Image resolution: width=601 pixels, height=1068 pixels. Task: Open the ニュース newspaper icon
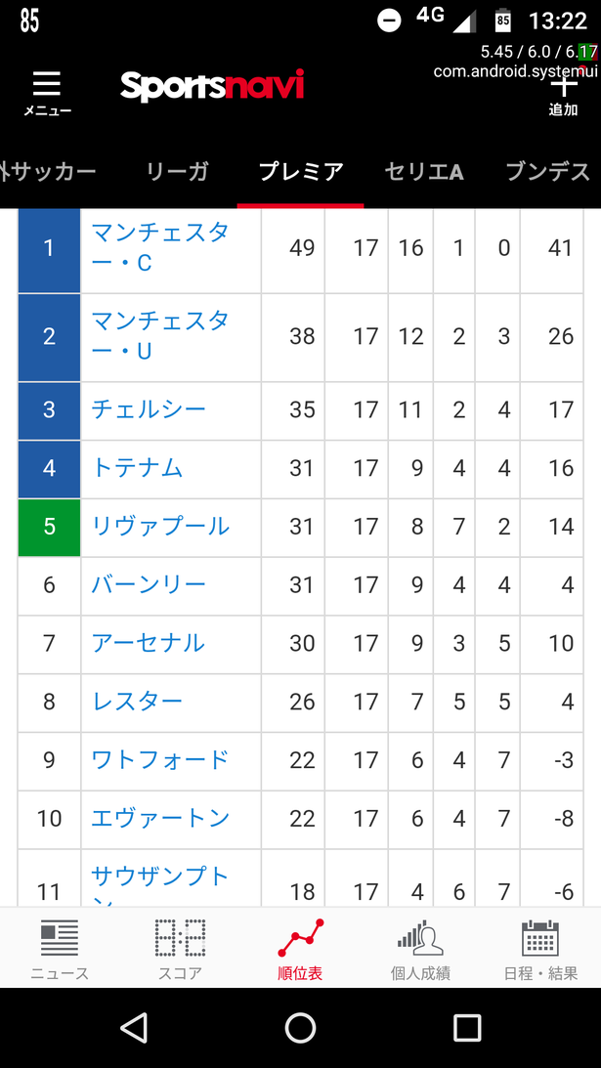[60, 938]
